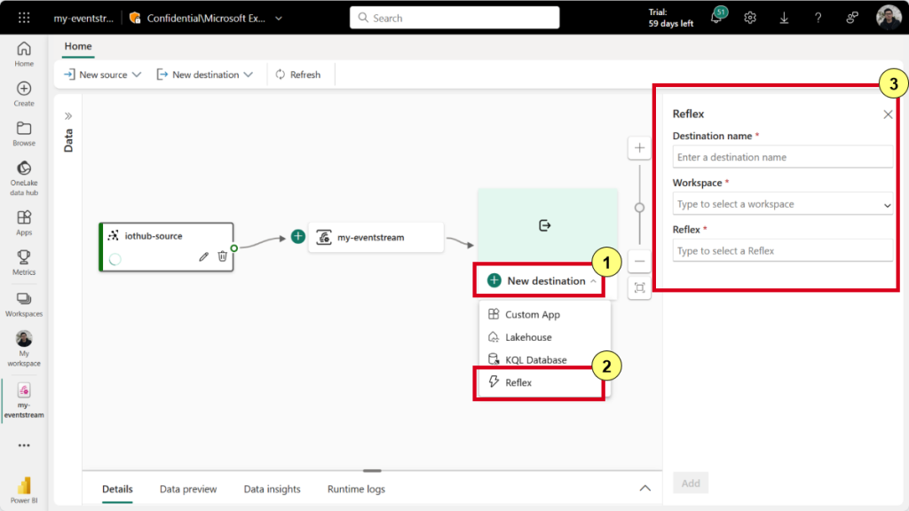Open Power BI experience switcher
Image resolution: width=909 pixels, height=511 pixels.
tap(24, 490)
